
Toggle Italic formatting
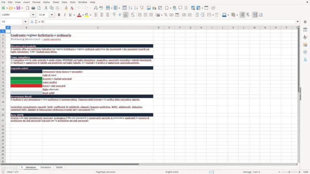pyautogui.click(x=65, y=15)
